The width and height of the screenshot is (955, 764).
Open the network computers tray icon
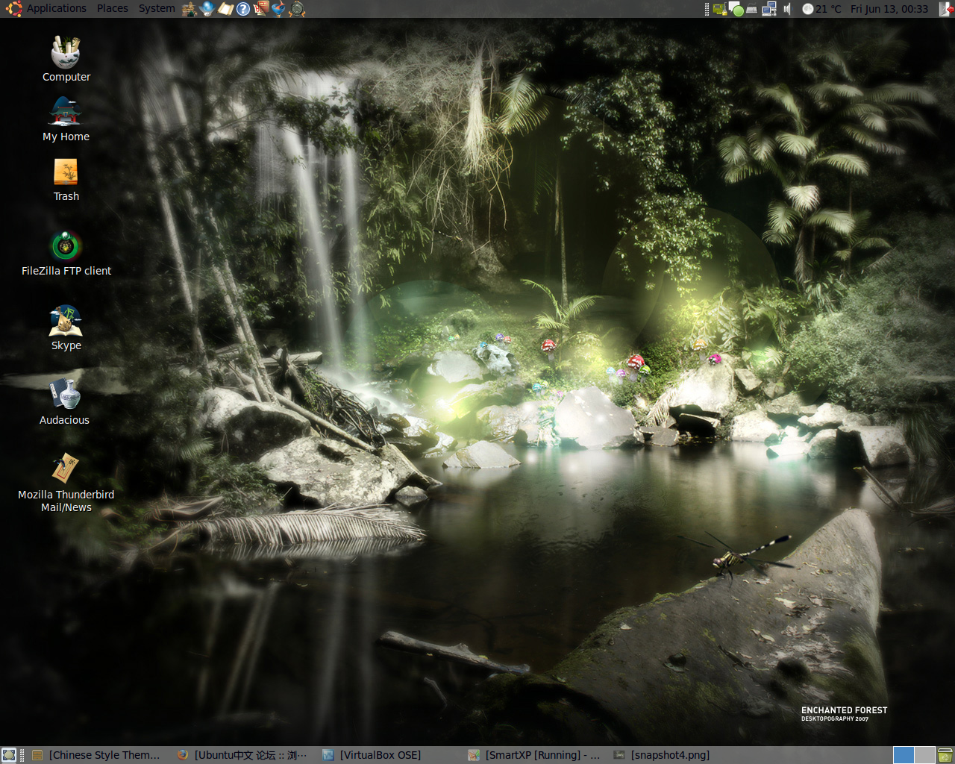[x=769, y=9]
